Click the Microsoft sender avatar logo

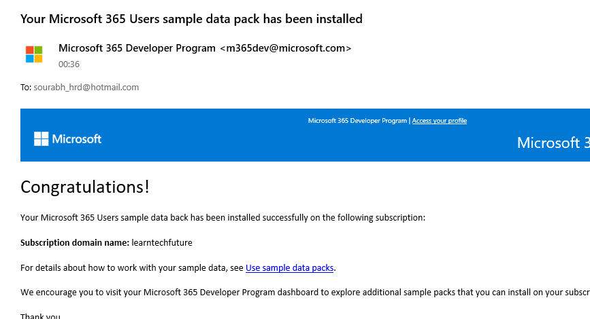(34, 54)
